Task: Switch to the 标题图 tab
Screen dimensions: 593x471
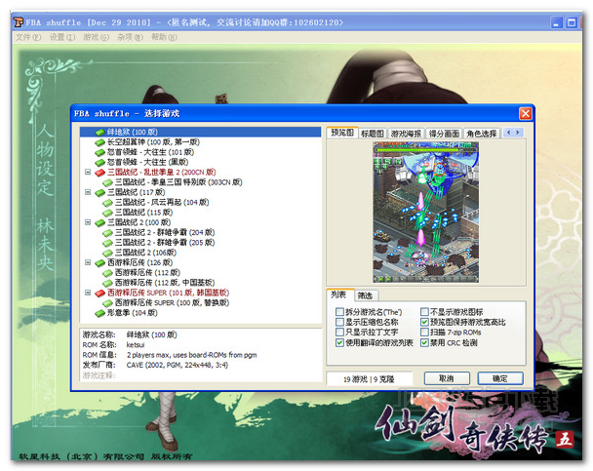Action: (373, 134)
